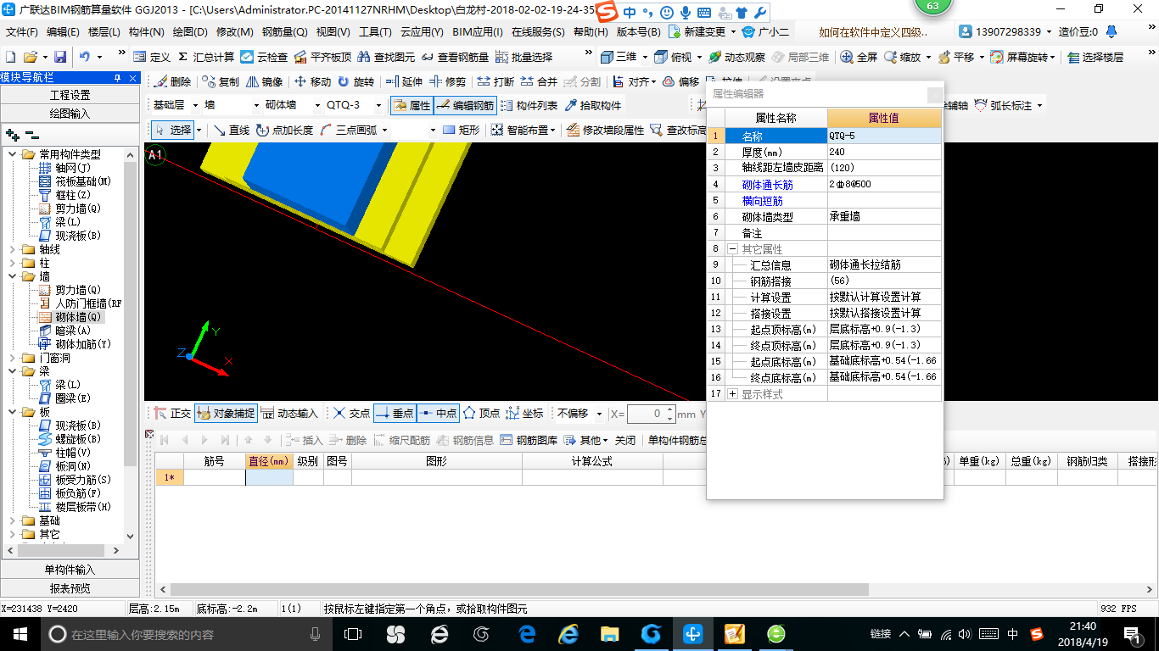
Task: Open the 三维 view dropdown arrow
Action: tap(644, 57)
